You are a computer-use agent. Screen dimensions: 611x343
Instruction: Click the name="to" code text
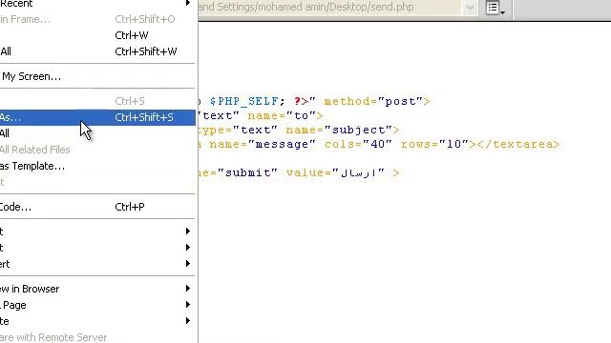pos(282,116)
